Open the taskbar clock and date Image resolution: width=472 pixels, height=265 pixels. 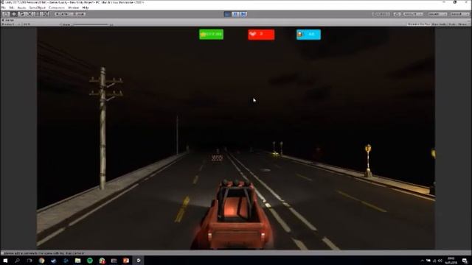(451, 261)
